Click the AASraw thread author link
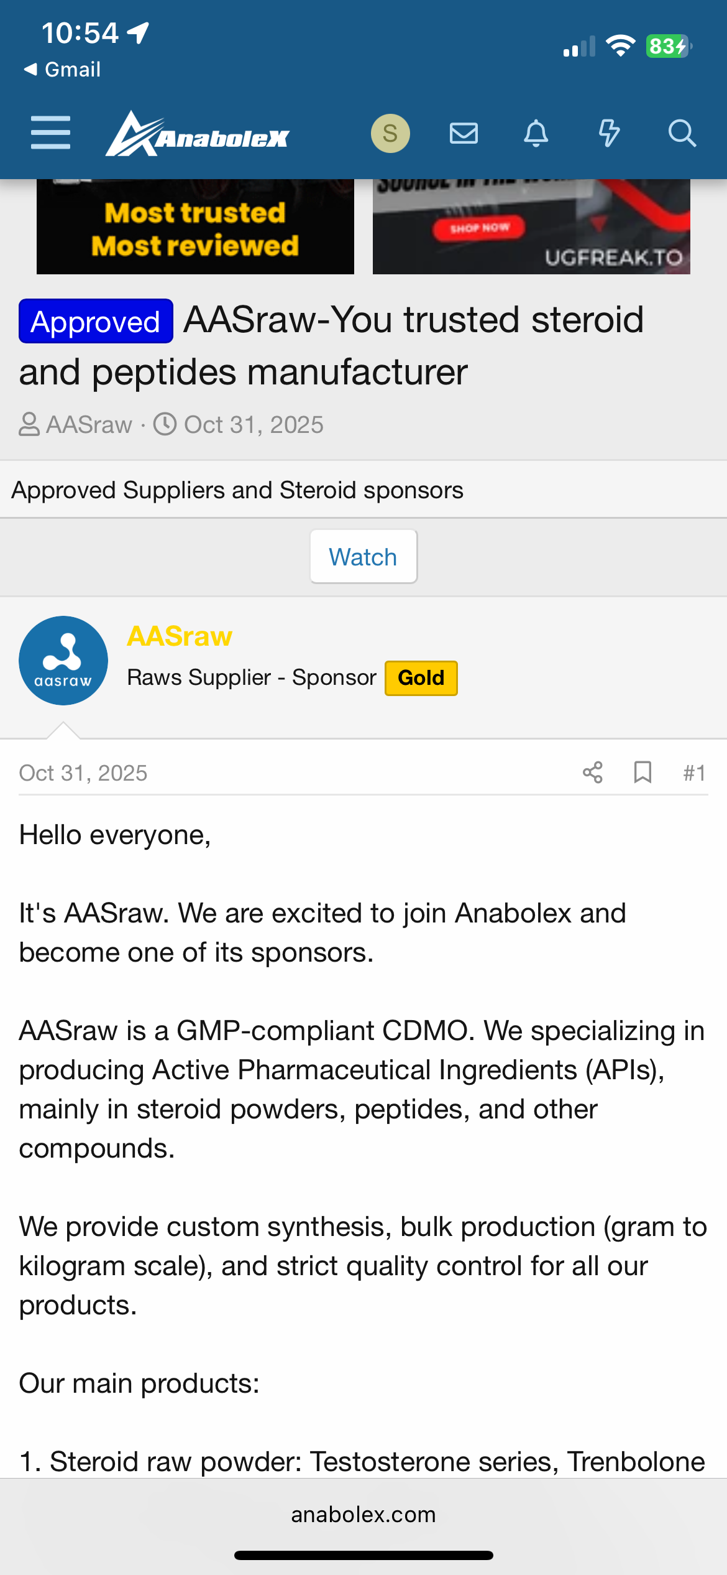 pyautogui.click(x=89, y=425)
